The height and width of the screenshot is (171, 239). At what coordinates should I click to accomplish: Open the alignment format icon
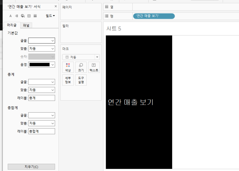coord(16,16)
